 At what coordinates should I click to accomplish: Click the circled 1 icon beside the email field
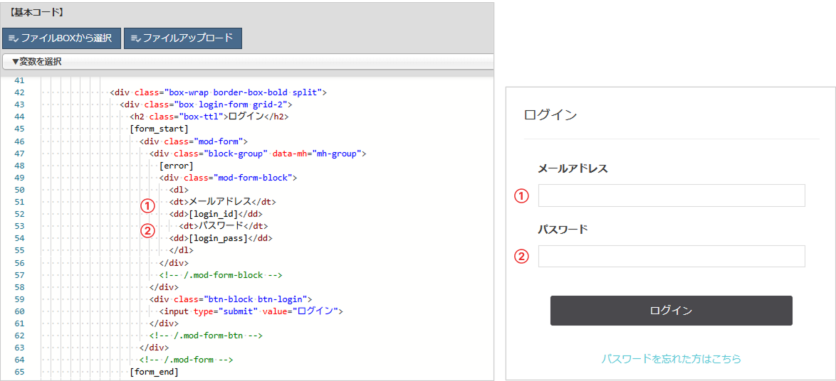[522, 196]
